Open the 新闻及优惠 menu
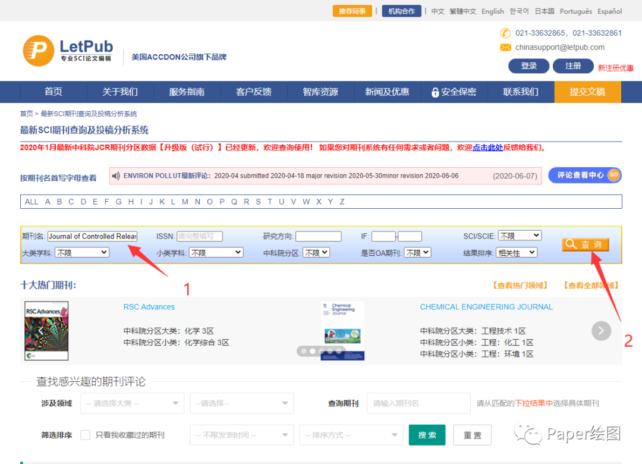This screenshot has width=642, height=464. tap(388, 92)
